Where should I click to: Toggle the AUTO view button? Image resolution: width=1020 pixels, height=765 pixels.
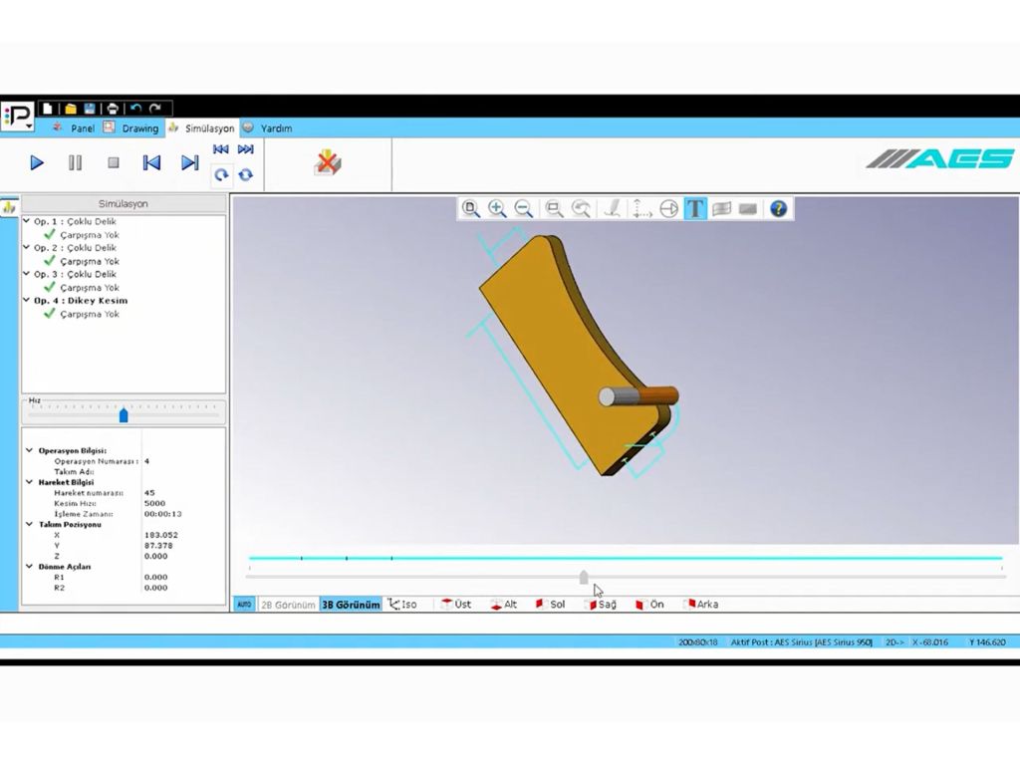[x=244, y=605]
